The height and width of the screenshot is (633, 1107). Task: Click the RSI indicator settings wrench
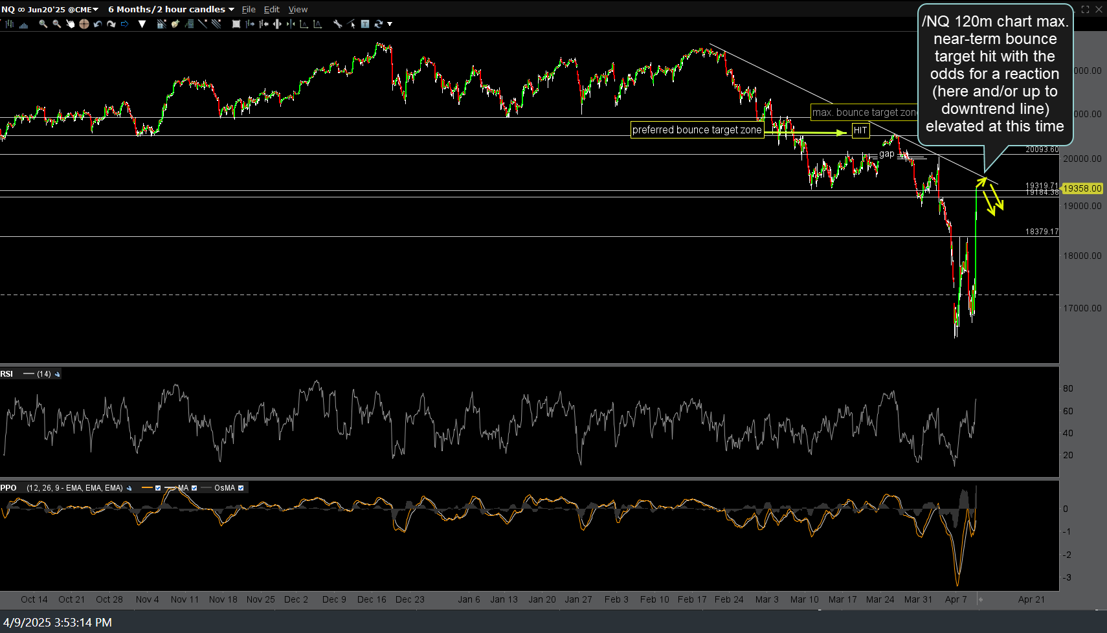[x=58, y=374]
